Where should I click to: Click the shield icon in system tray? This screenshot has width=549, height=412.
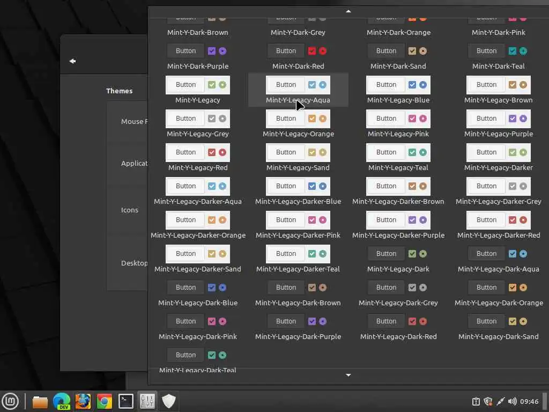(x=488, y=401)
